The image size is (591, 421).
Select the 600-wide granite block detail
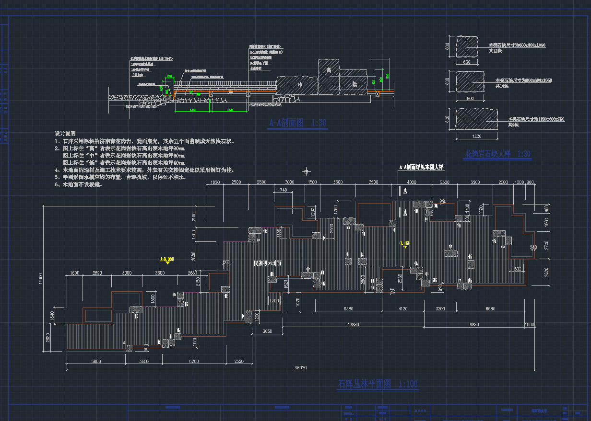(x=466, y=47)
